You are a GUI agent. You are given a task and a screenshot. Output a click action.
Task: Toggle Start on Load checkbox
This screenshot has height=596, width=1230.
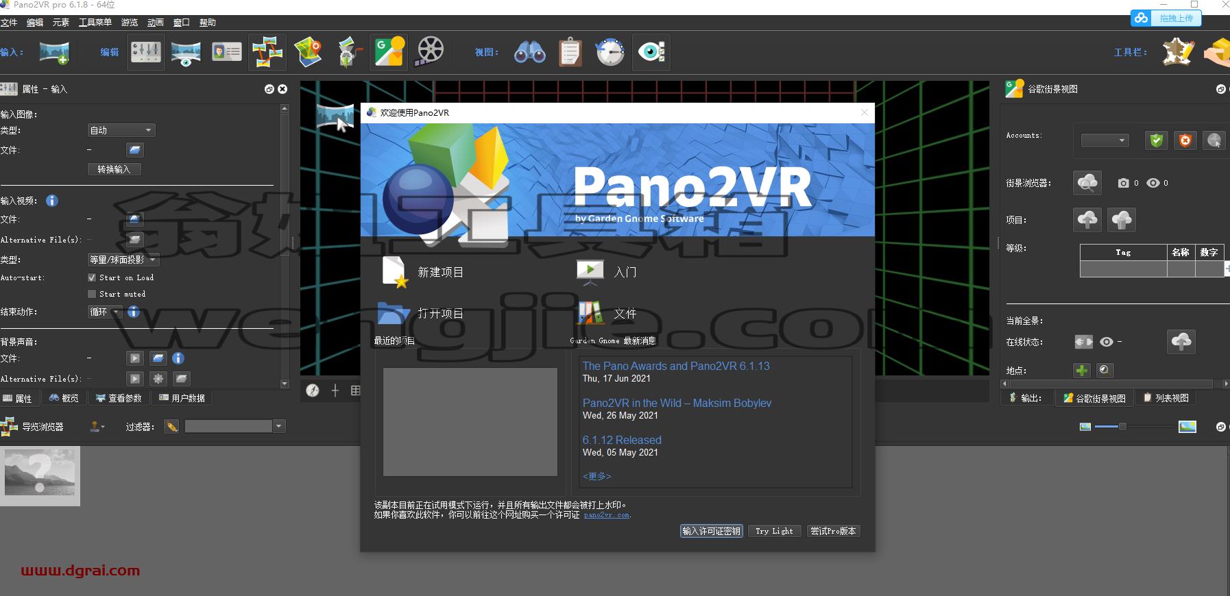92,277
